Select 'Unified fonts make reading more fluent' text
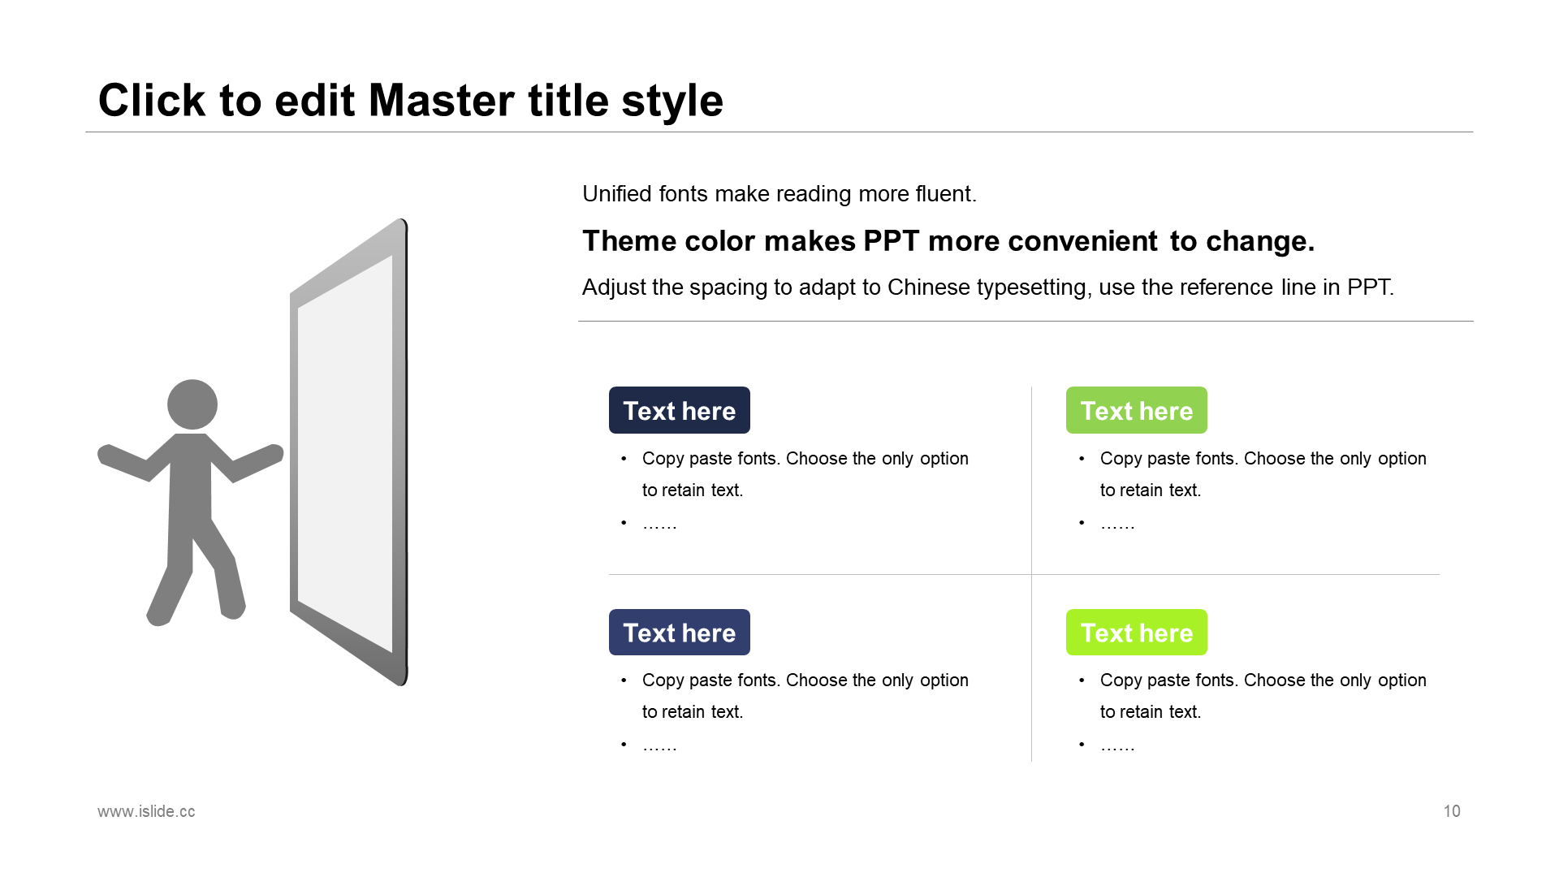This screenshot has width=1559, height=877. point(779,194)
